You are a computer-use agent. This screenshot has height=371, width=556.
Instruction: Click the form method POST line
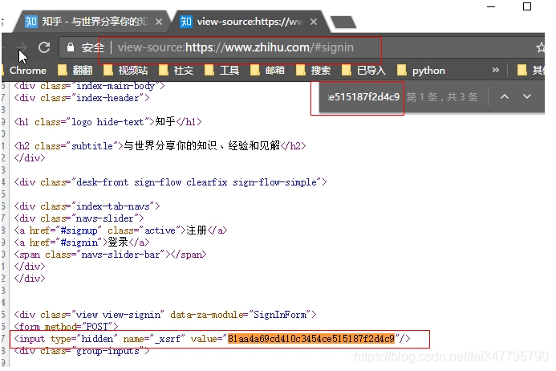click(66, 327)
